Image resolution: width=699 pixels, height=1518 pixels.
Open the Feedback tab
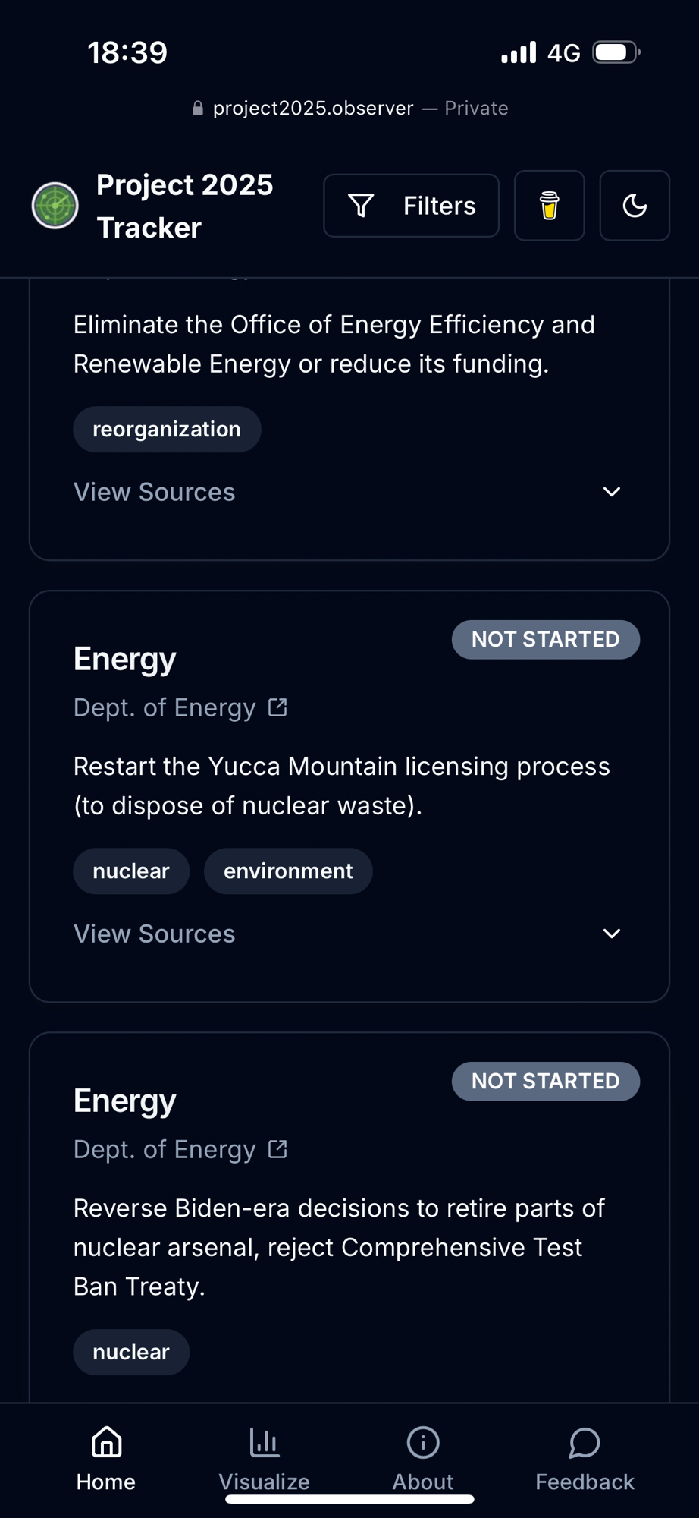tap(585, 1459)
